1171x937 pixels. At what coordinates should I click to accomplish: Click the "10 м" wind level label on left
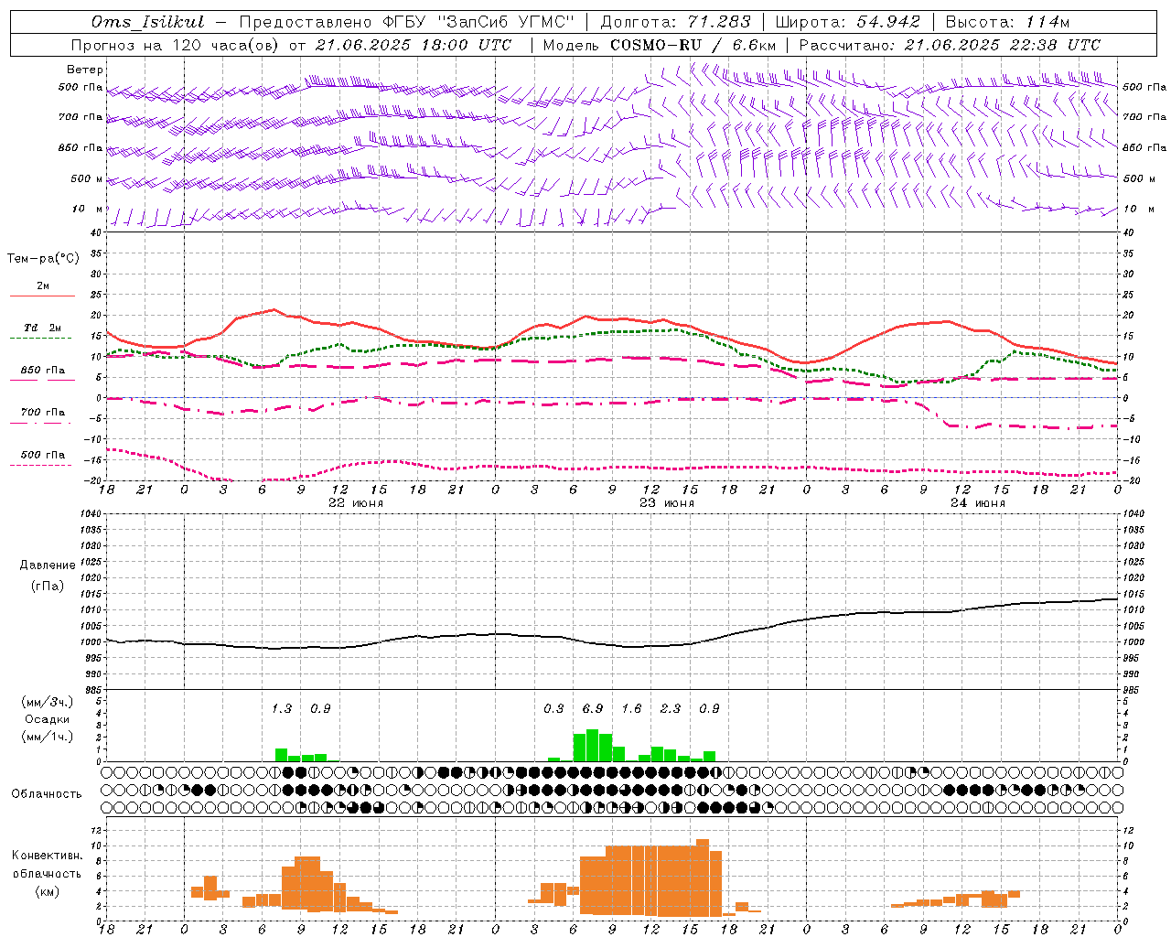pos(88,209)
